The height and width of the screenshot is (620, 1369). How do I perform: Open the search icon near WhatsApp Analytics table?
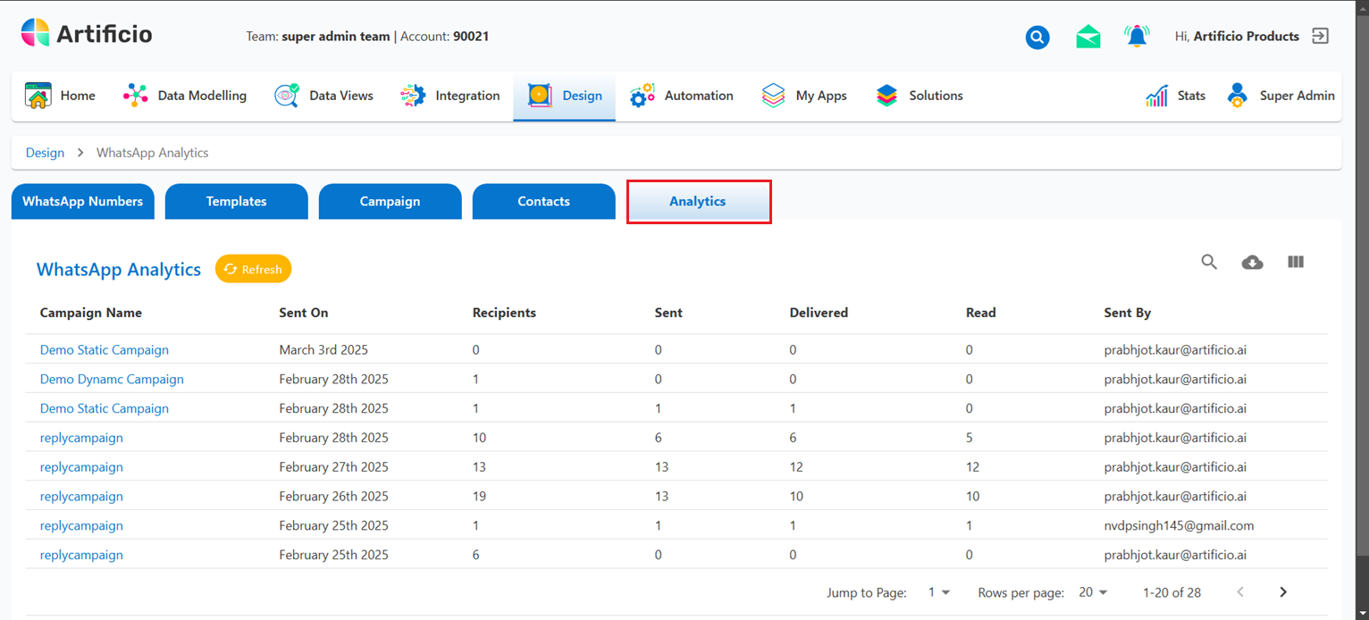(x=1209, y=262)
